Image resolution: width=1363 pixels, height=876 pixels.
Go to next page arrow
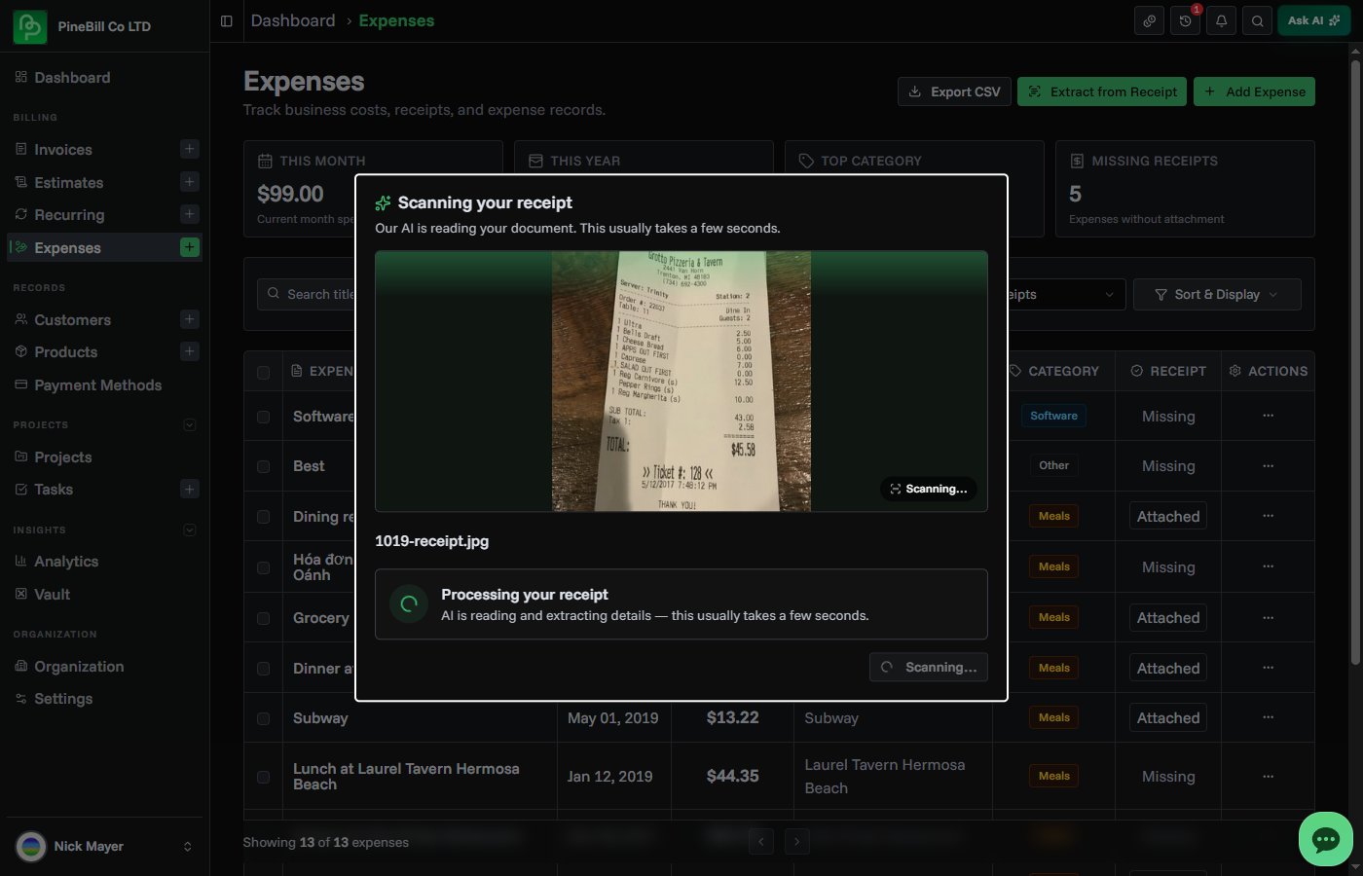[x=796, y=842]
